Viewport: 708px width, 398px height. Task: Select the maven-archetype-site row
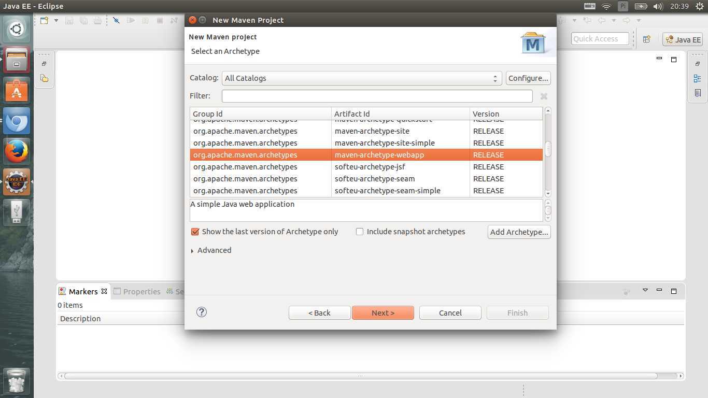366,131
